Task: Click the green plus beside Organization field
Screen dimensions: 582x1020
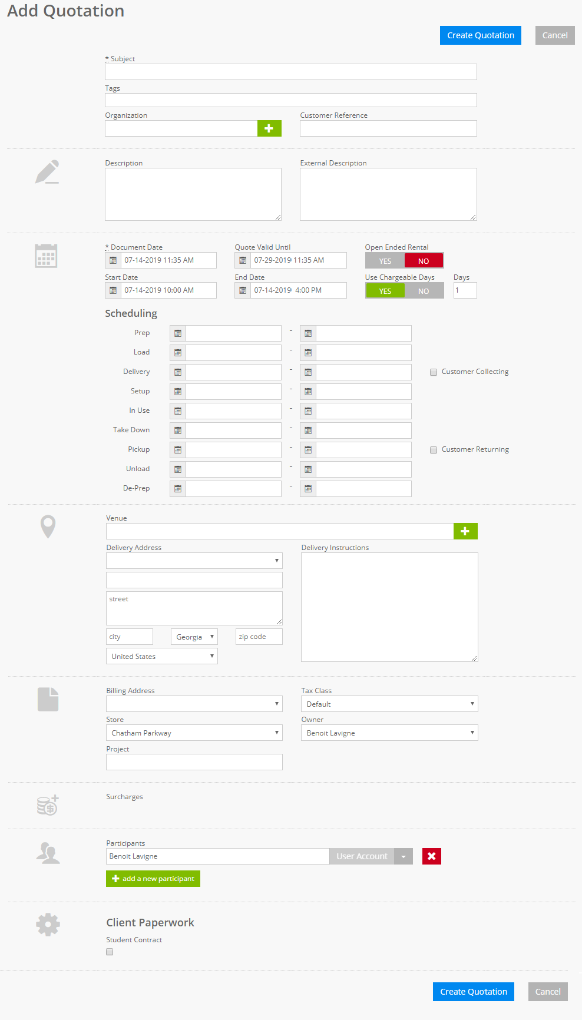Action: [269, 128]
